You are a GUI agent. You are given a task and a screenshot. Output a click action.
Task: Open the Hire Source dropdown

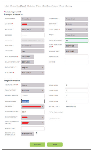[x=33, y=46]
